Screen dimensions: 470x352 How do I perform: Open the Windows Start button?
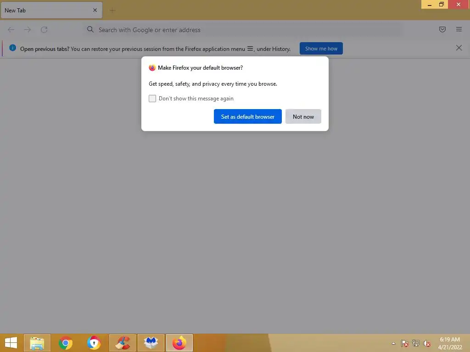pos(11,343)
